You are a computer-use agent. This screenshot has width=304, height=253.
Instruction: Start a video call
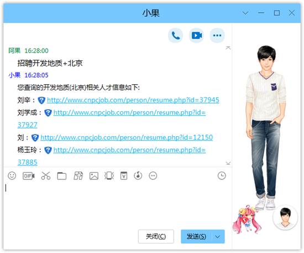[196, 35]
